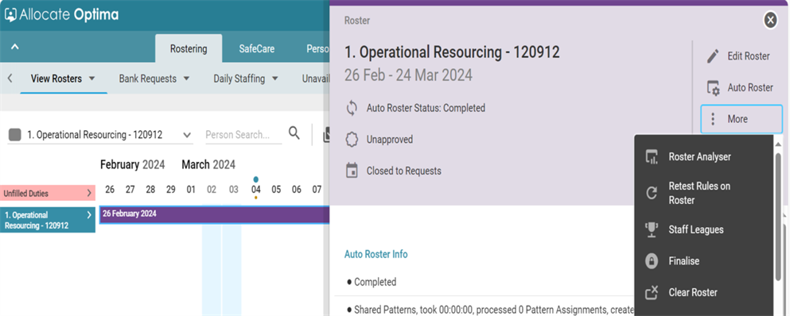Click the Unapproved status badge icon
Image resolution: width=790 pixels, height=316 pixels.
point(352,140)
